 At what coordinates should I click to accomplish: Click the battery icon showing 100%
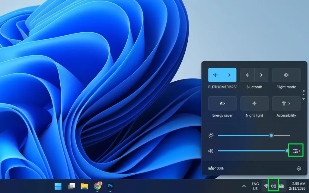(x=216, y=168)
